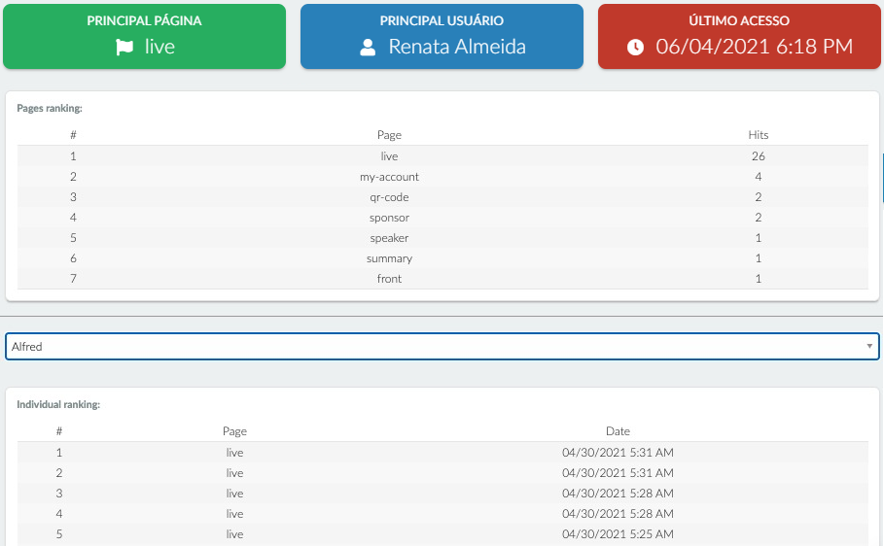
Task: Click the qr-code page row
Action: [x=442, y=196]
